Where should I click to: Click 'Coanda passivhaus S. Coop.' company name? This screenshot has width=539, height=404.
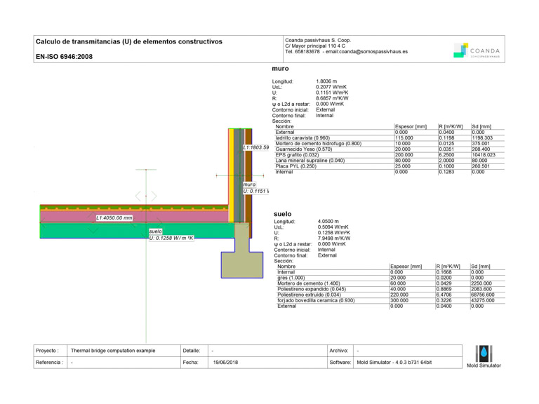pos(318,40)
